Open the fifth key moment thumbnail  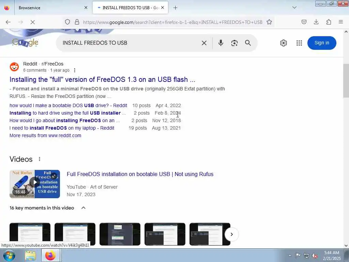click(x=210, y=234)
